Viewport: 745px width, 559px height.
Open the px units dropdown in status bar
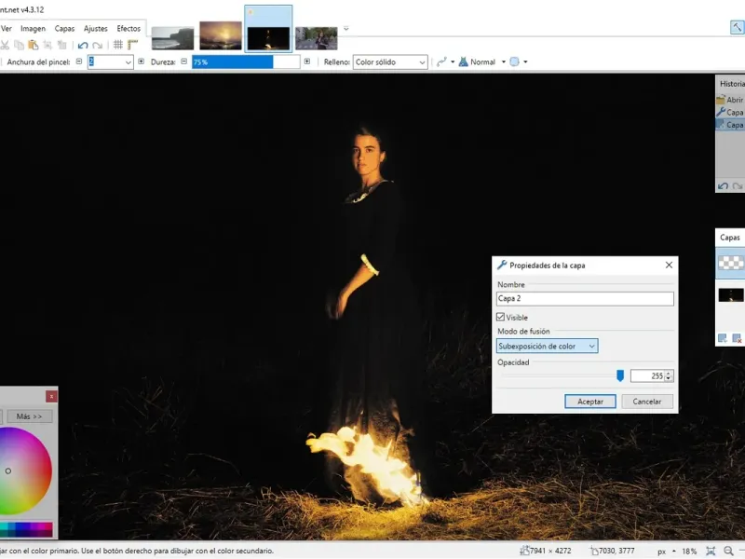666,552
